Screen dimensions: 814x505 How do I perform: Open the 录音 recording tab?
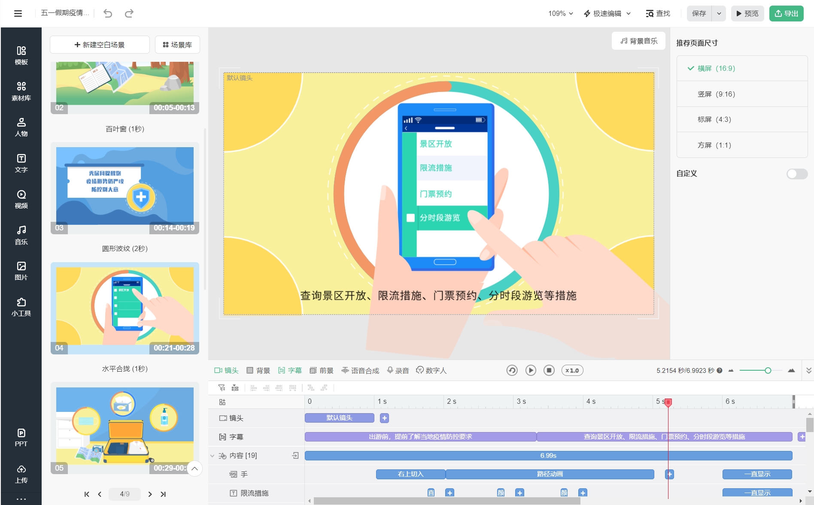(398, 370)
